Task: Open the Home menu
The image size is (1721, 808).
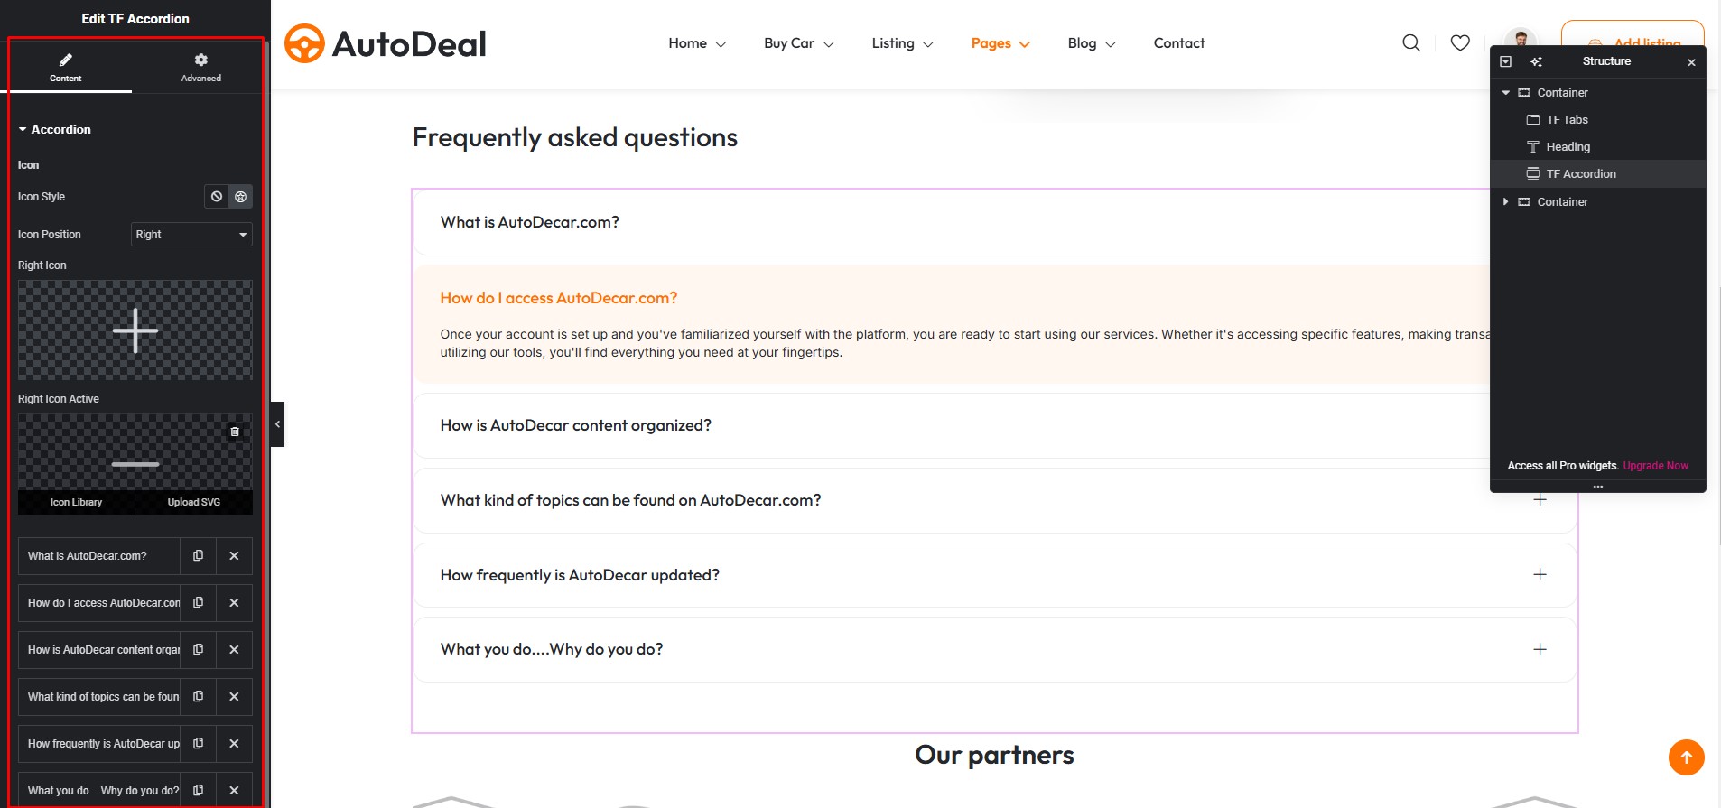Action: (x=697, y=43)
